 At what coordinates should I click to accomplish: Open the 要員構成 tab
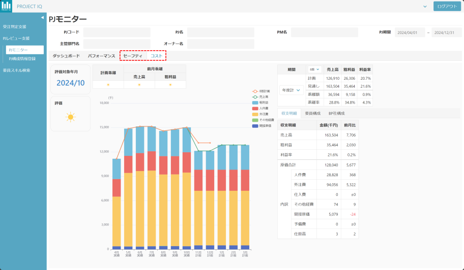[312, 113]
